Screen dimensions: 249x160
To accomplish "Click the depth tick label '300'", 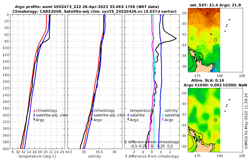I will [6, 115].
